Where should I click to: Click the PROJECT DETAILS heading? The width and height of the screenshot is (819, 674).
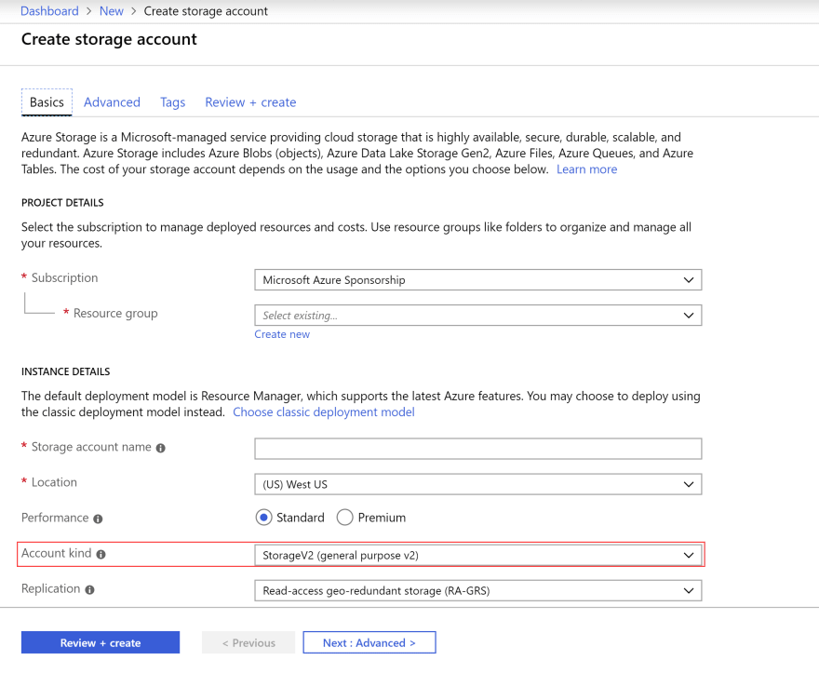pyautogui.click(x=62, y=203)
